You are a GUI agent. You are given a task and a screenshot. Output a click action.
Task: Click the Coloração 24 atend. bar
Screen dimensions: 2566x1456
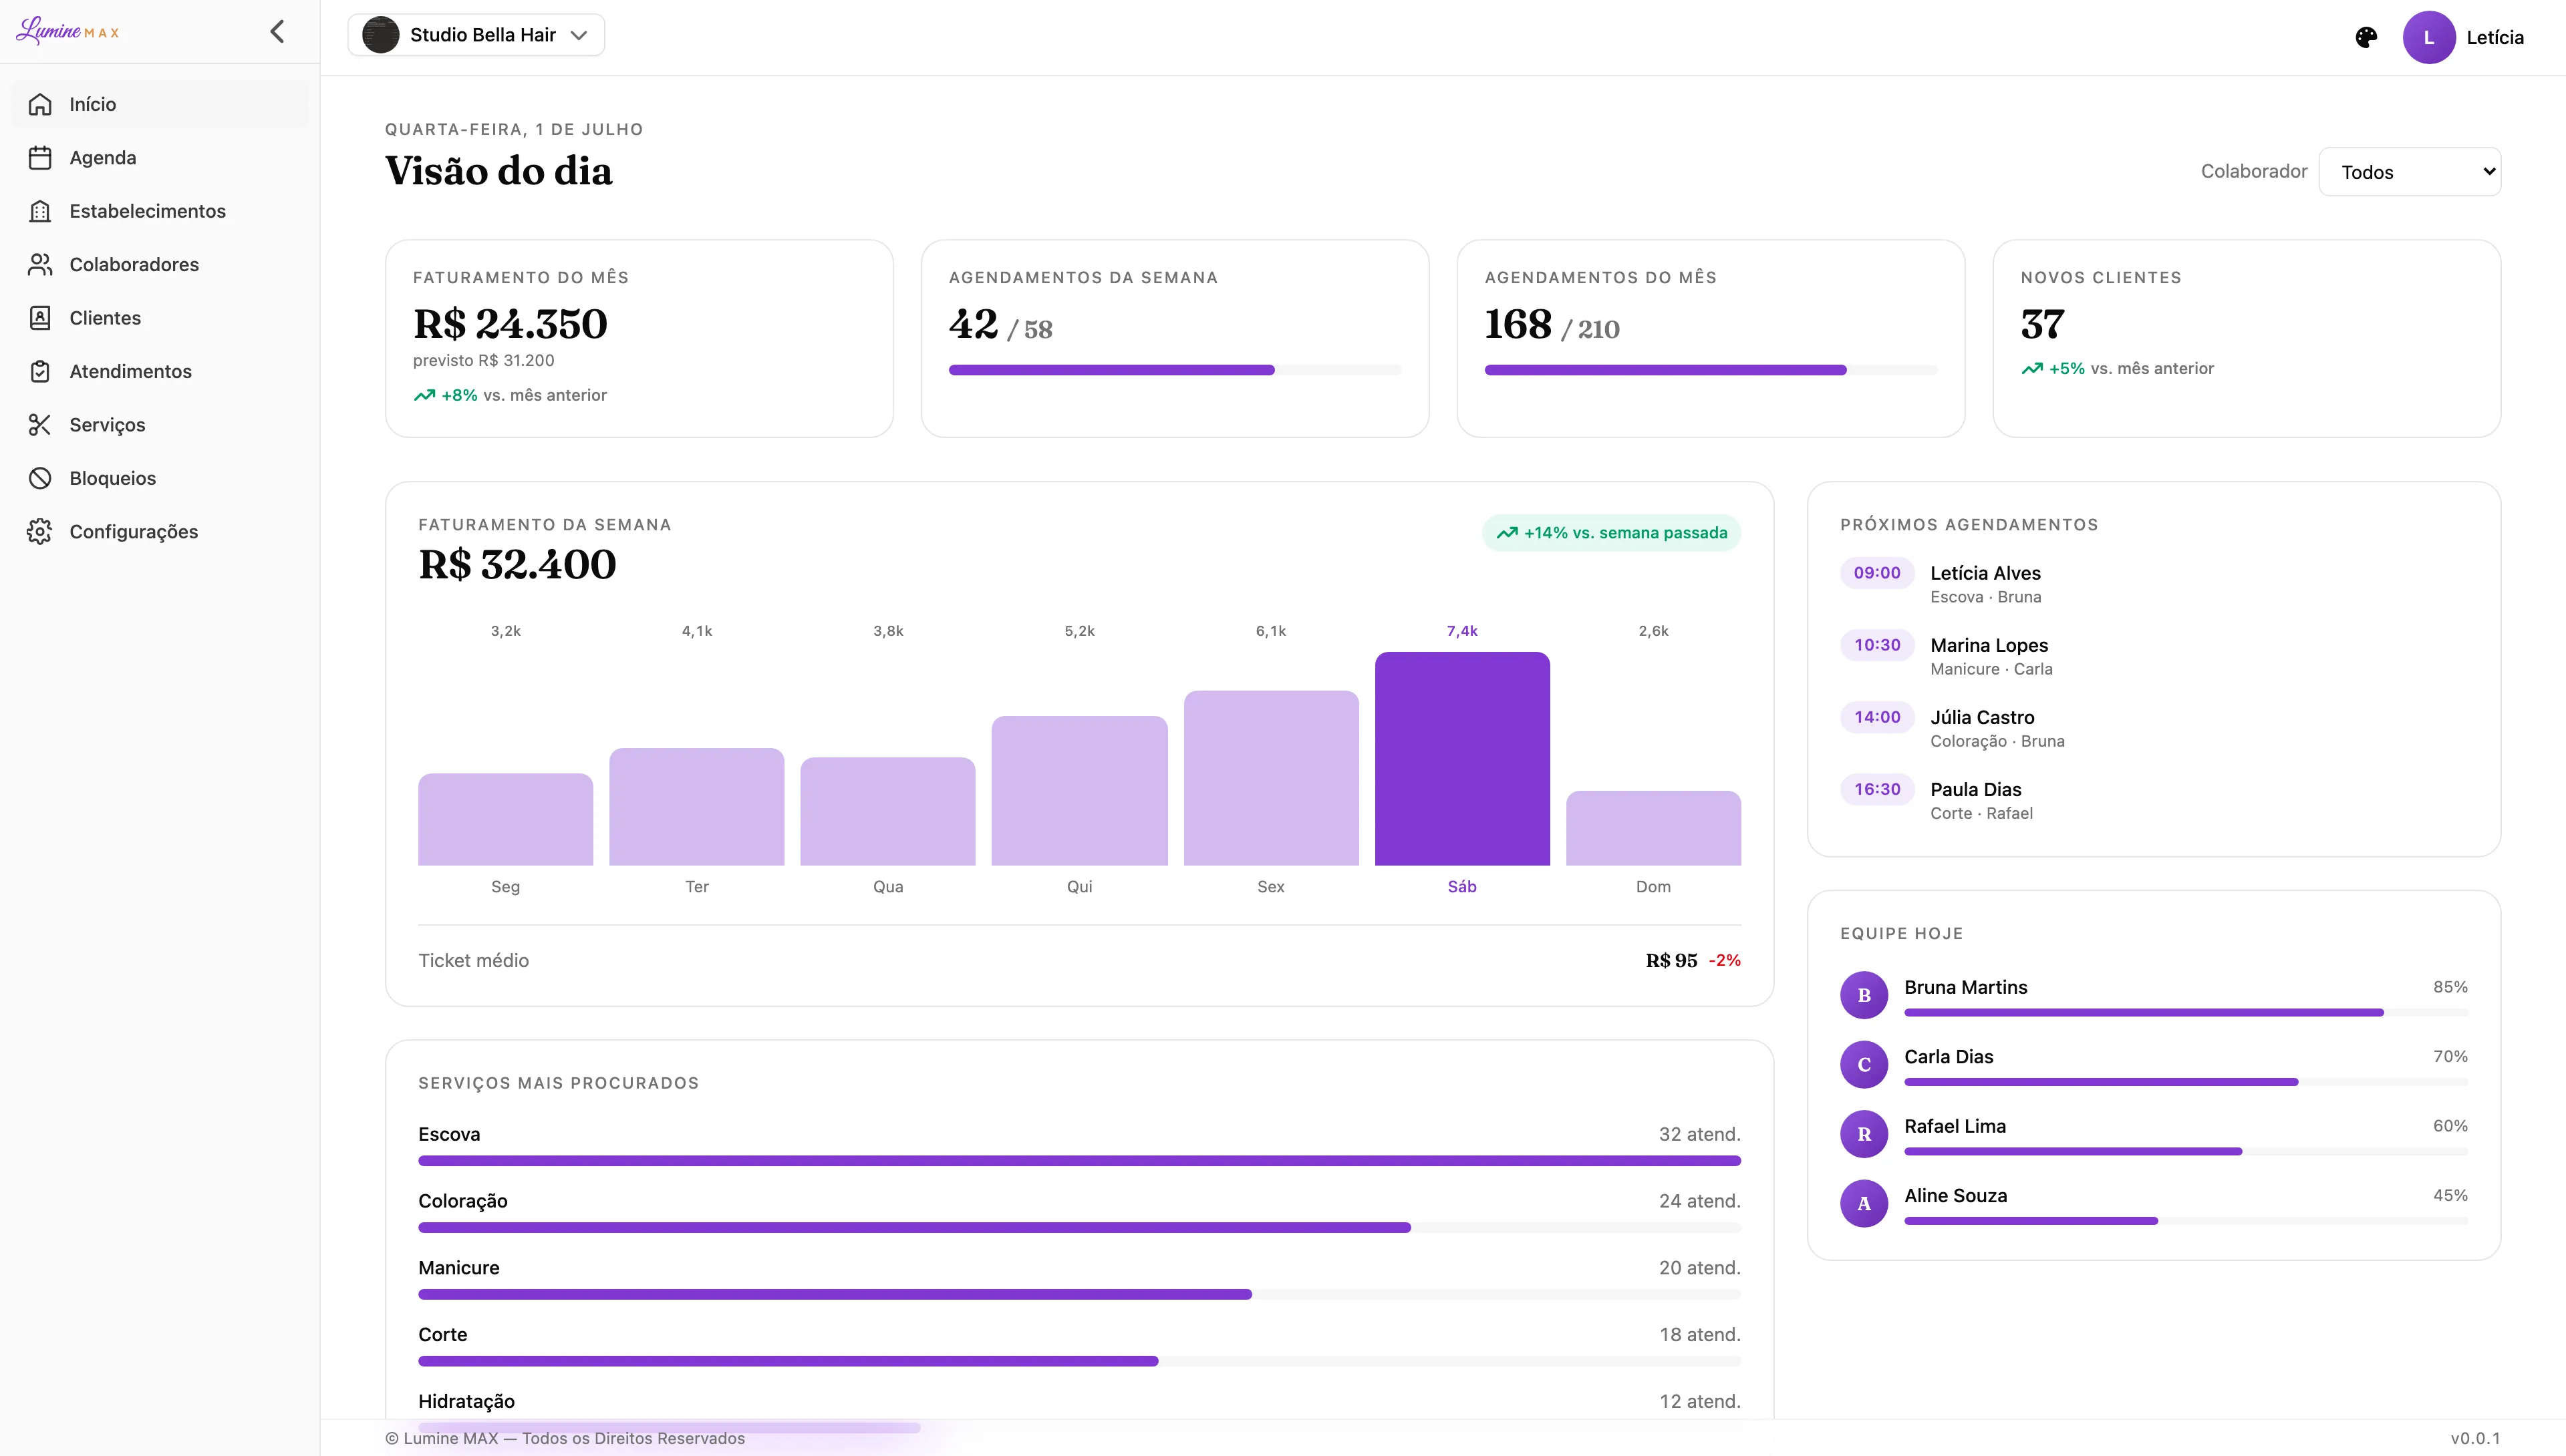(1079, 1228)
